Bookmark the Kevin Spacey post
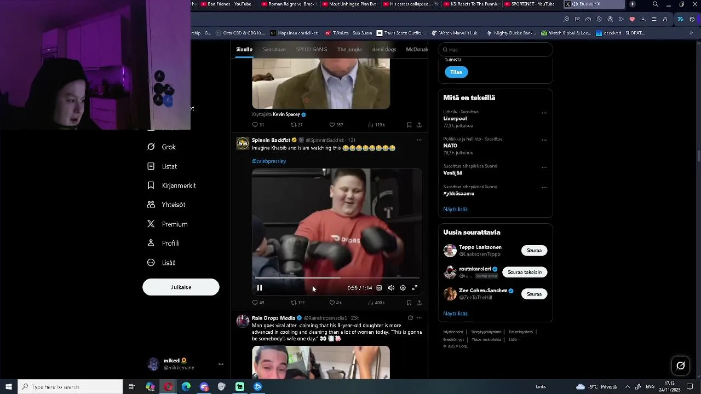This screenshot has width=701, height=394. coord(409,125)
